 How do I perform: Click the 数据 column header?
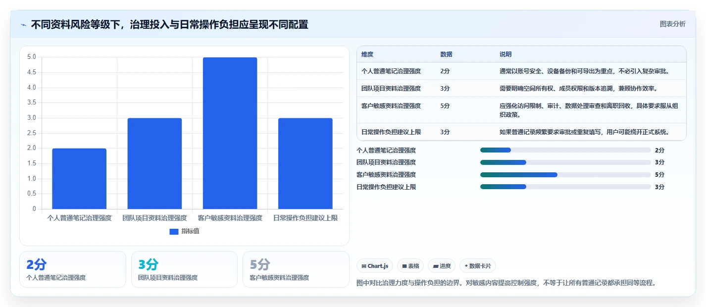coord(446,54)
